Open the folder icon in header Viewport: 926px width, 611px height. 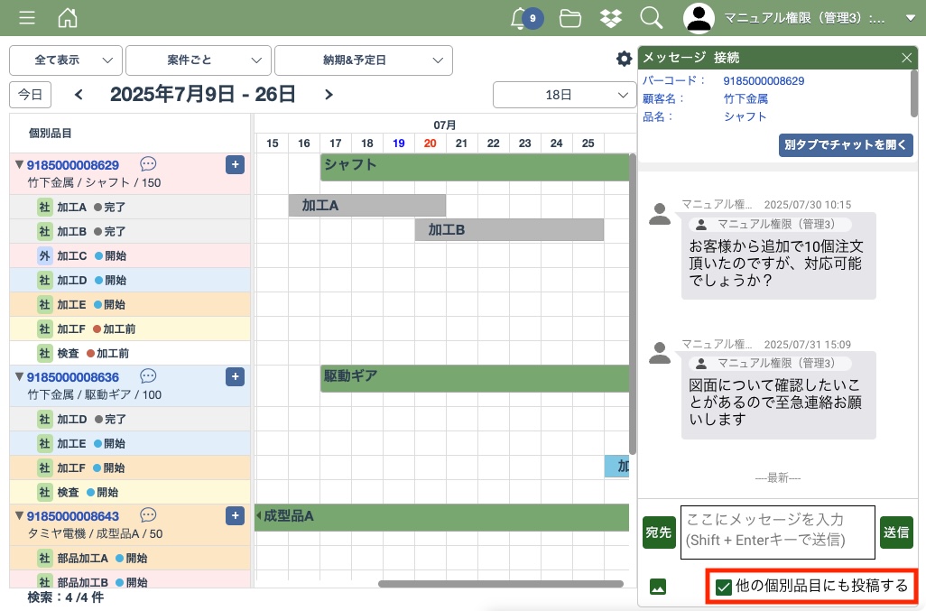click(x=569, y=18)
